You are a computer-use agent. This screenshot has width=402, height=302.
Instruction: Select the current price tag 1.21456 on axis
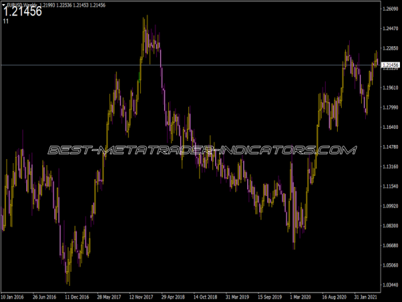(x=391, y=65)
